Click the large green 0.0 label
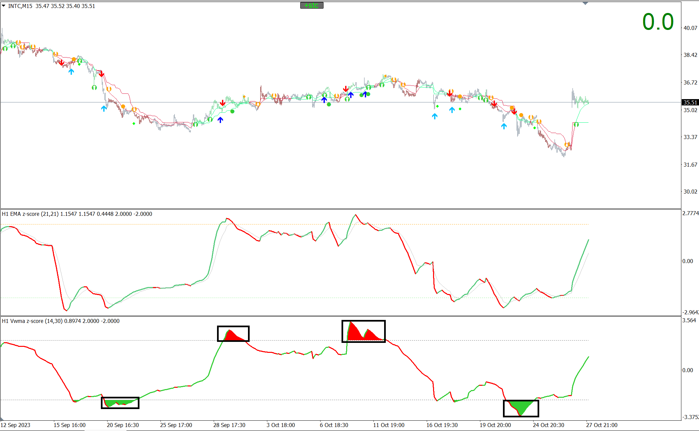Viewport: 699px width, 431px height. (658, 22)
